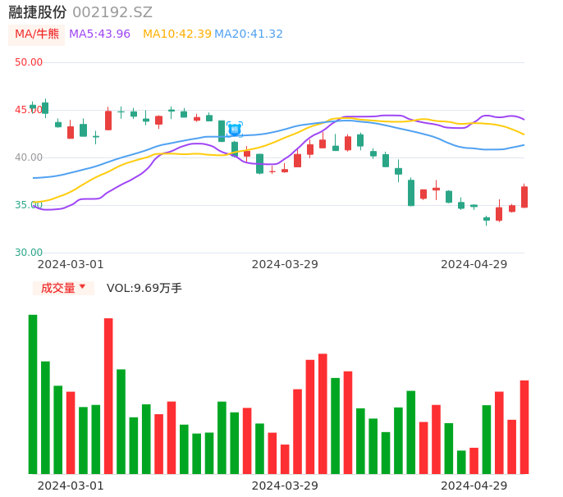The image size is (563, 497).
Task: Click the last red candlestick on the right
Action: tap(524, 197)
